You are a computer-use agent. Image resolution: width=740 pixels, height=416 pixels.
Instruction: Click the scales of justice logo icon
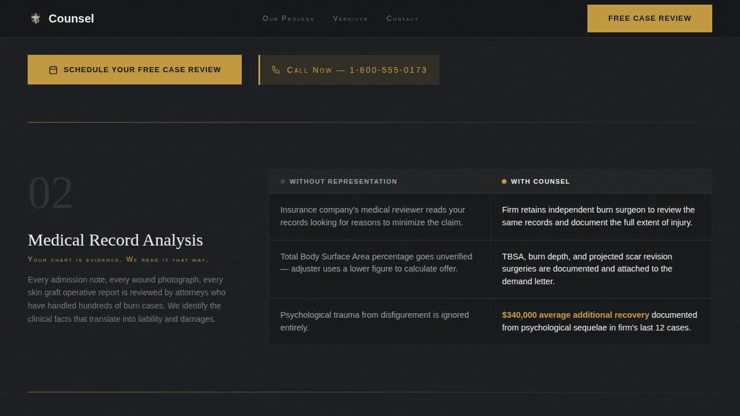click(x=35, y=18)
